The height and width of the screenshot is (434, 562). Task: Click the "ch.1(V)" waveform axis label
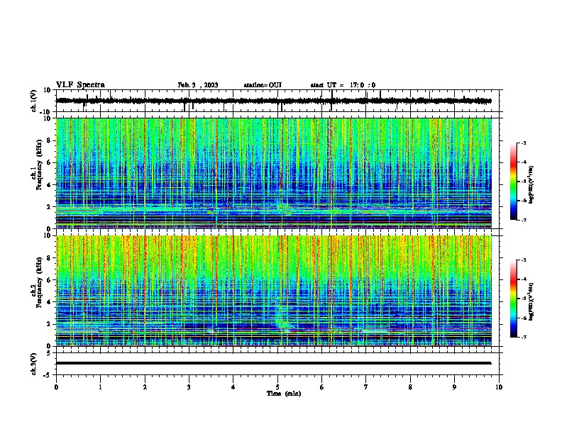(x=34, y=101)
